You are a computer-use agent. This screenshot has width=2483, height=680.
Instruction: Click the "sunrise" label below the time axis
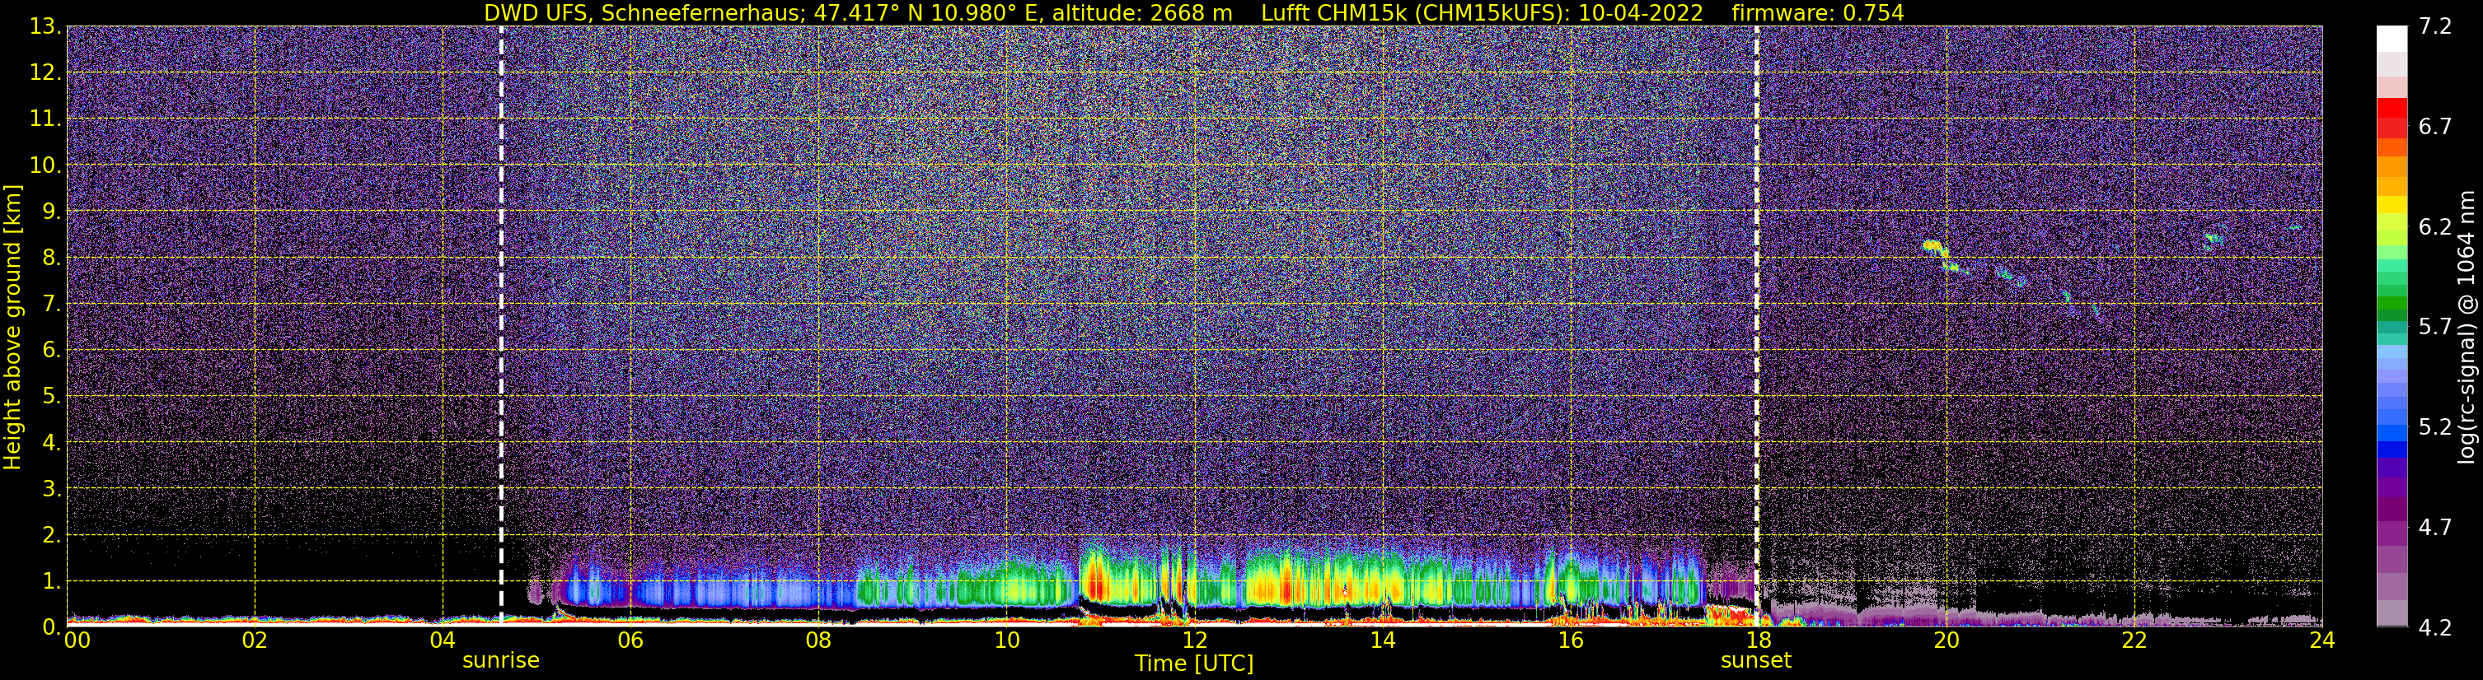tap(500, 661)
